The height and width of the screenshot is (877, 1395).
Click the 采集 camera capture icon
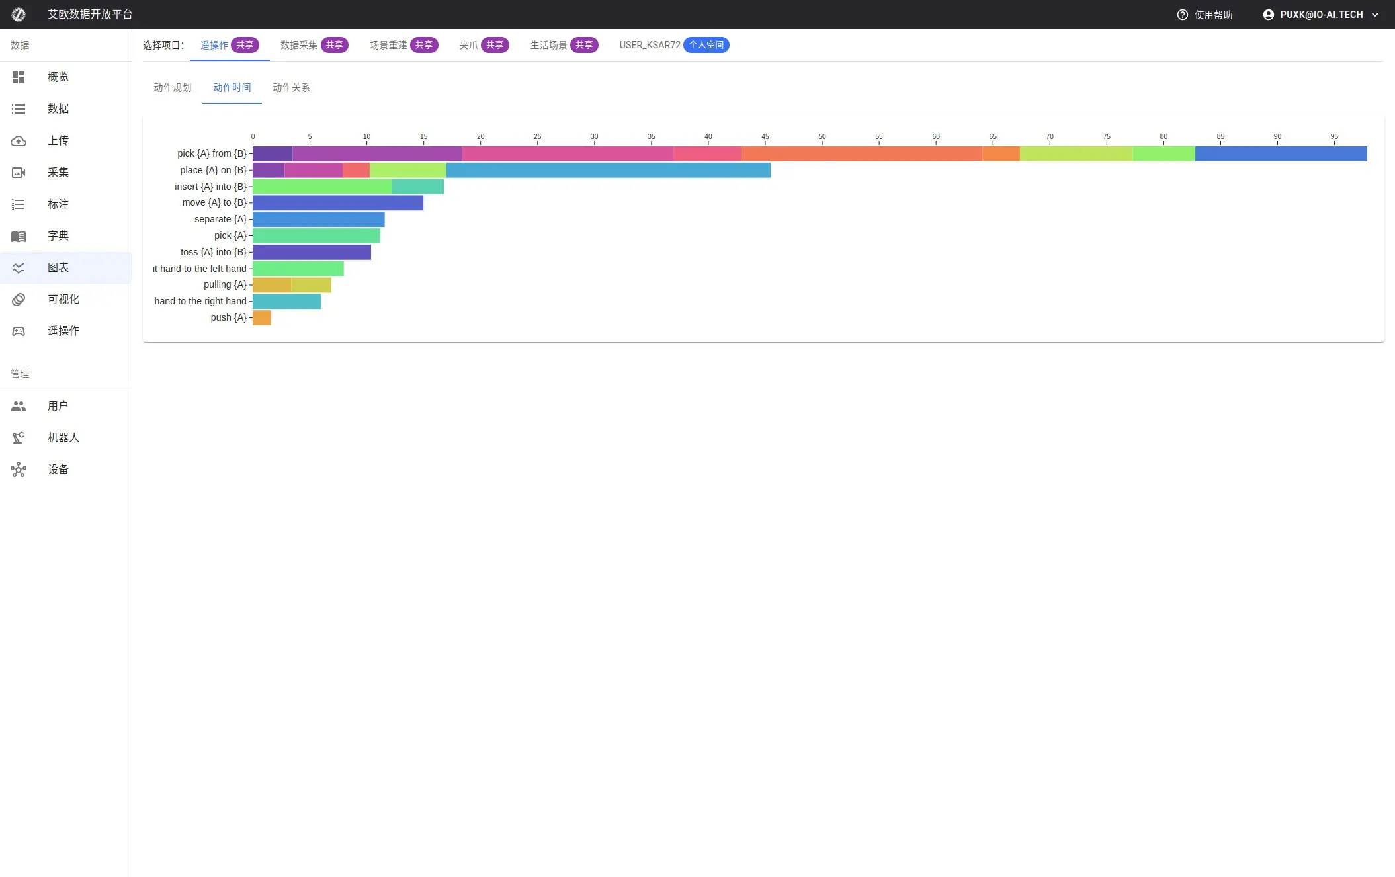pyautogui.click(x=19, y=173)
